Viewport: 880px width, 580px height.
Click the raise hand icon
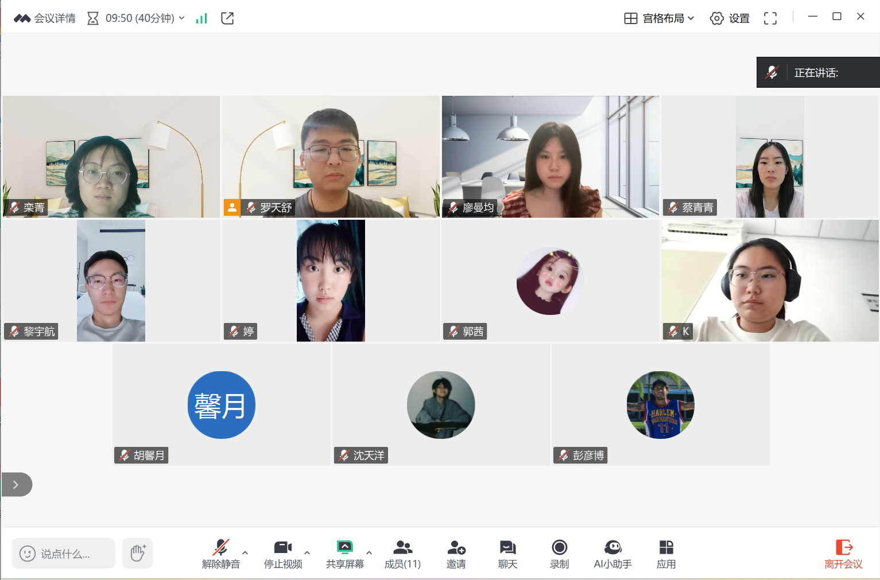[x=138, y=553]
